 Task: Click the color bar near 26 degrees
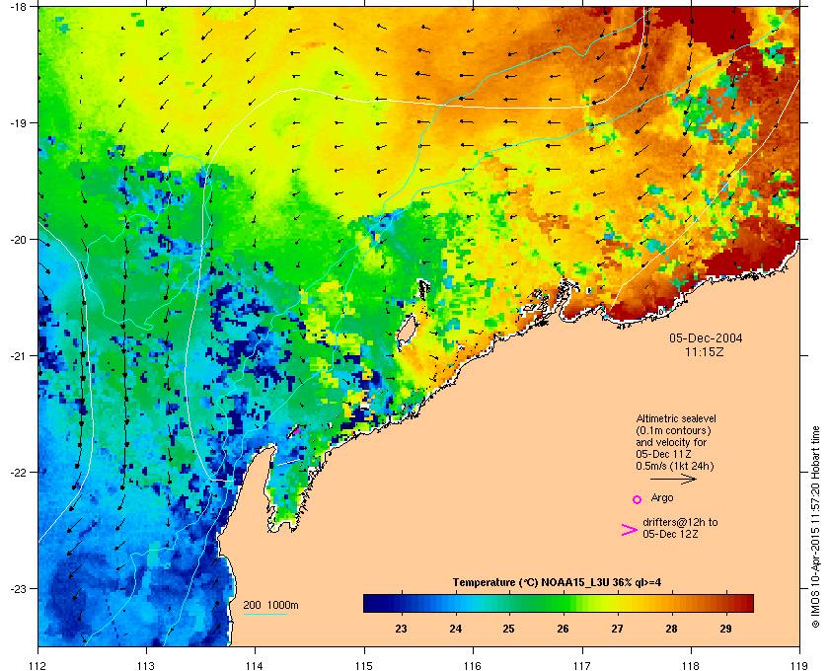[x=564, y=603]
